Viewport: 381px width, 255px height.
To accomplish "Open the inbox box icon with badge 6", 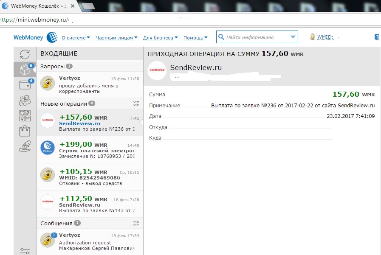I will point(25,70).
